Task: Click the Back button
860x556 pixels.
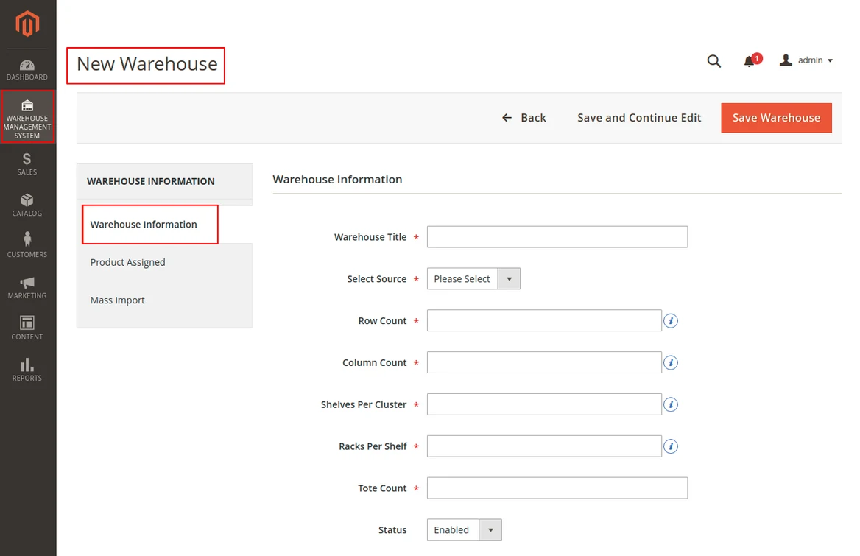Action: 524,118
